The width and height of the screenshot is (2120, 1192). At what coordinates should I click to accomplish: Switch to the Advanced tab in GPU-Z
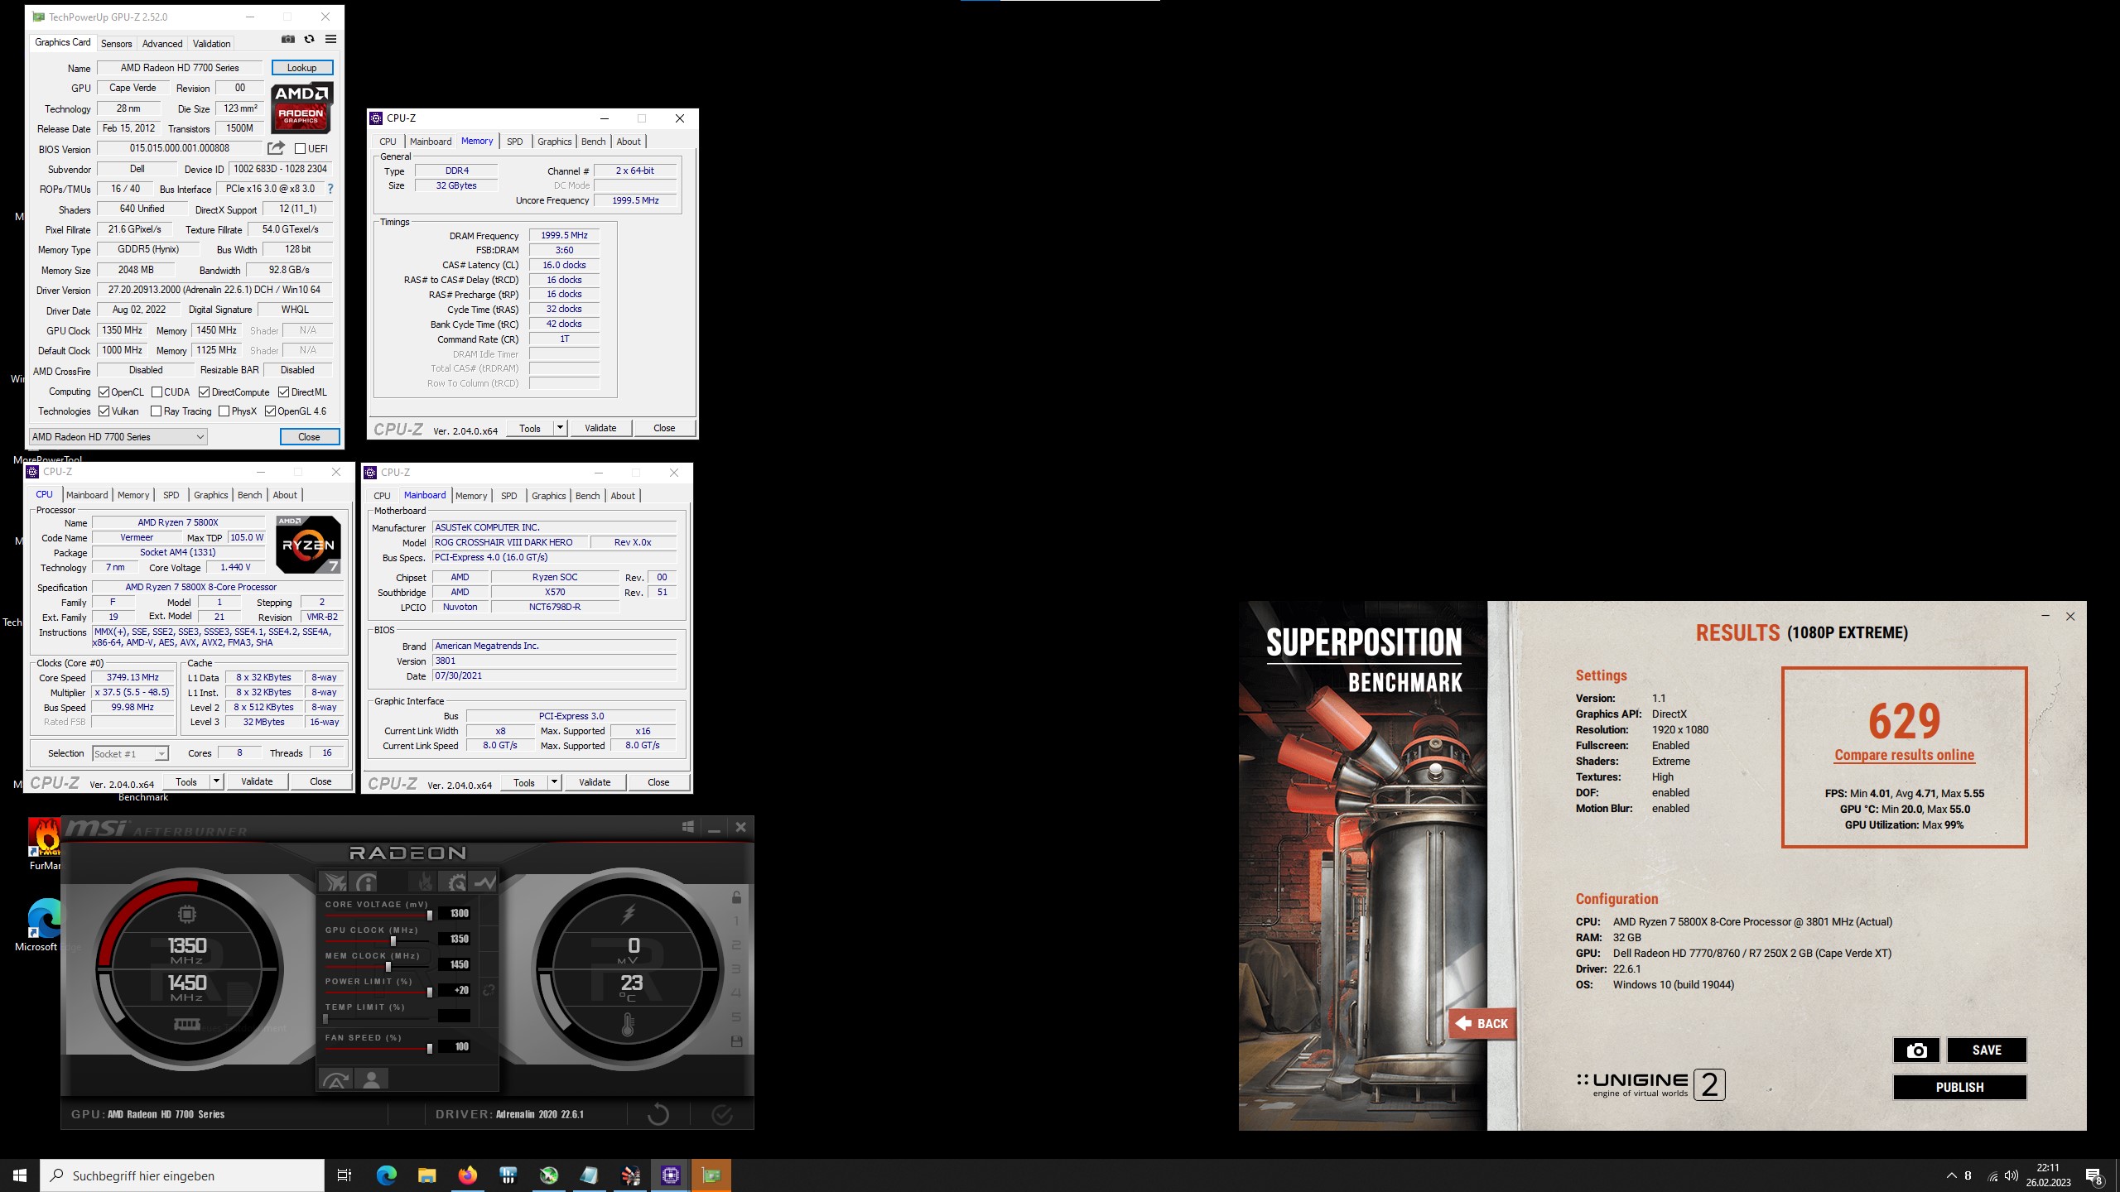(162, 44)
